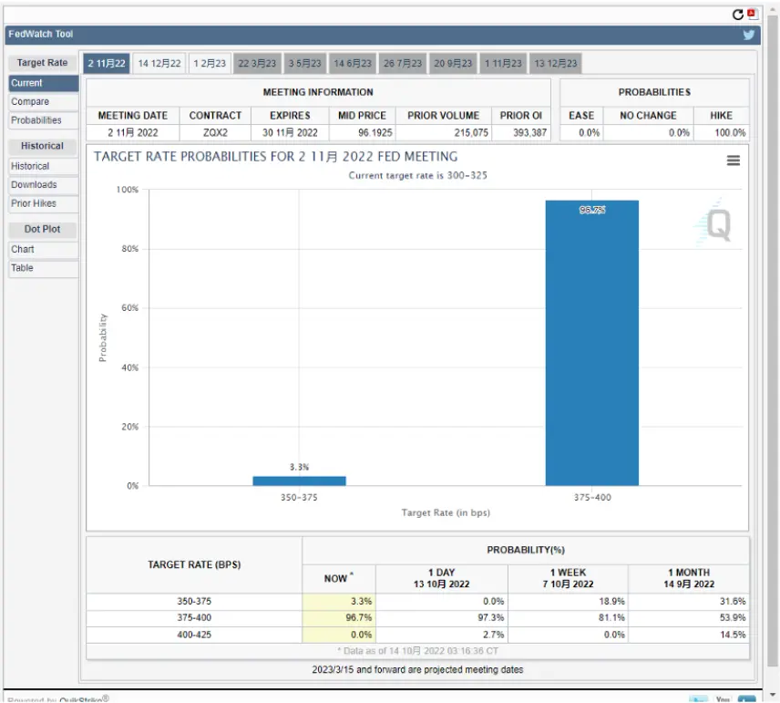Image resolution: width=780 pixels, height=703 pixels.
Task: Select the 14 12月22 meeting tab
Action: (159, 63)
